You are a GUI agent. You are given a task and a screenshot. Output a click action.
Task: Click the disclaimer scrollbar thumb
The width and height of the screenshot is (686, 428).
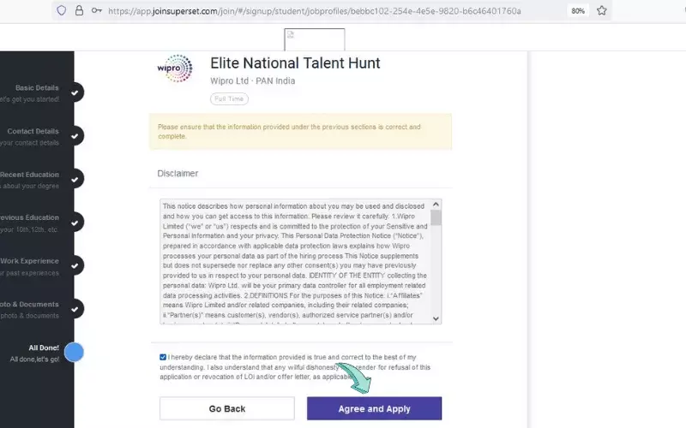(436, 217)
